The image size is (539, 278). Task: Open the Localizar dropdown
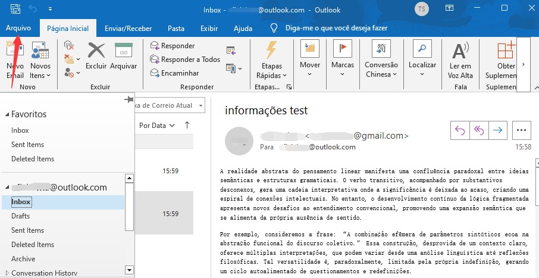(x=422, y=58)
